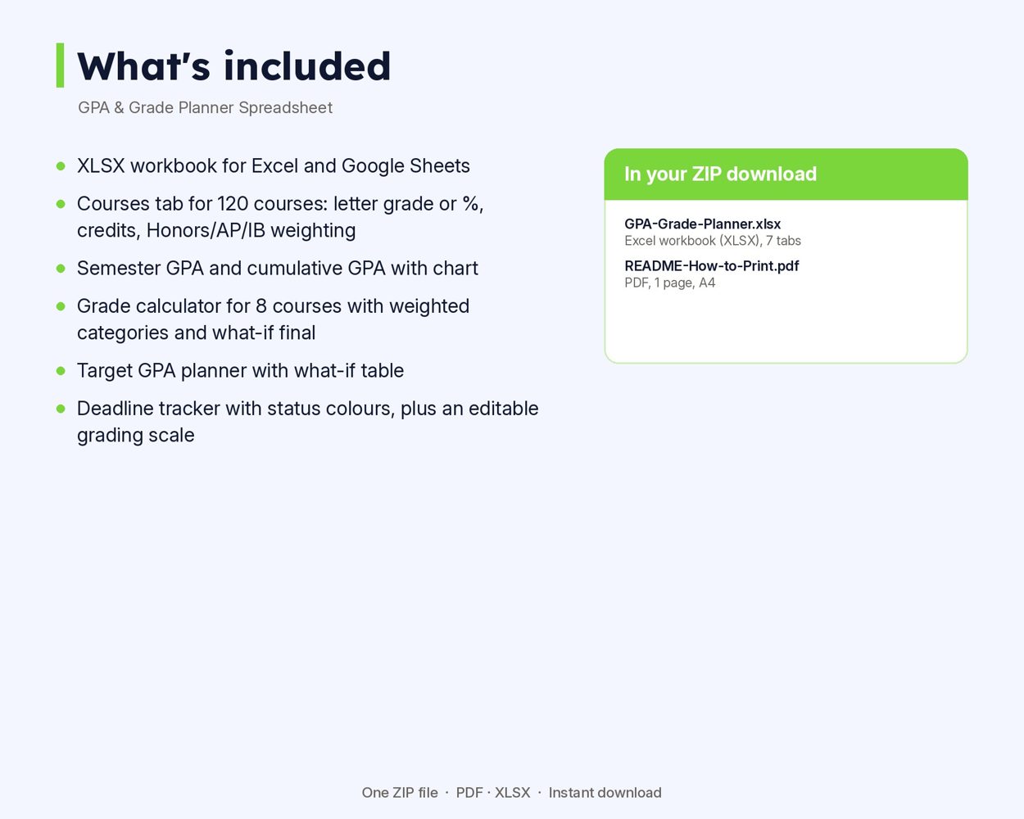Click the bullet beside Target GPA planner
Screen dimensions: 1024x819
(61, 371)
